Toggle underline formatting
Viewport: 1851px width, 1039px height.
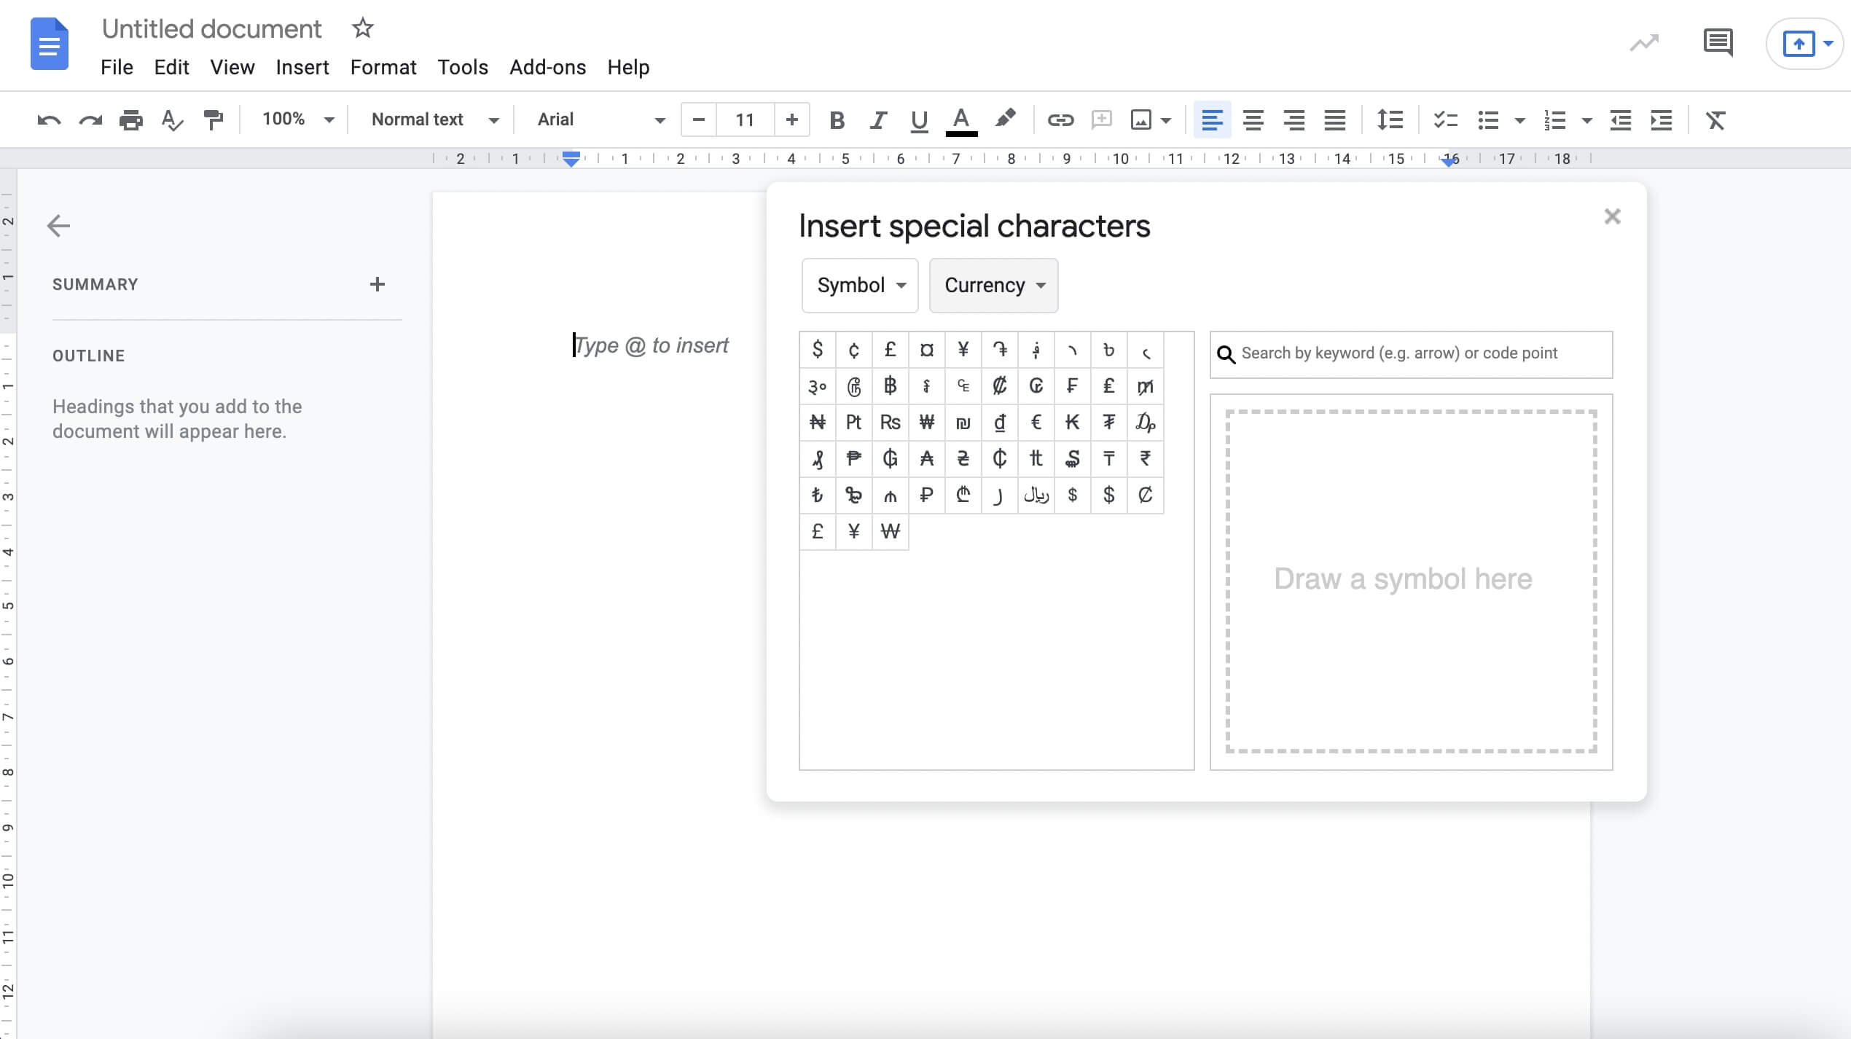918,119
